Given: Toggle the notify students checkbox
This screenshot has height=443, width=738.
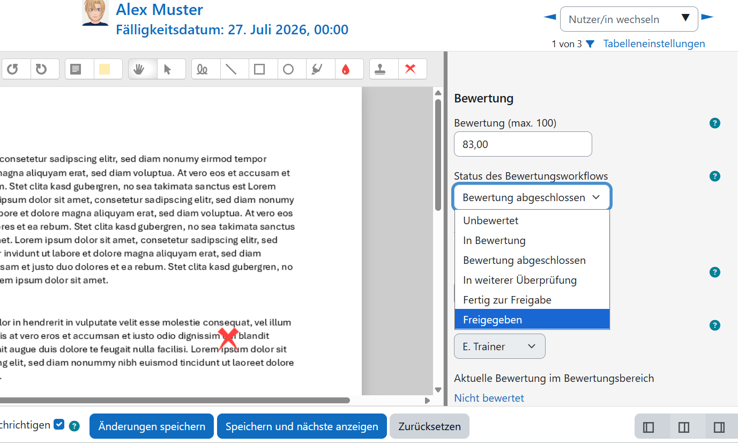Looking at the screenshot, I should (x=59, y=425).
